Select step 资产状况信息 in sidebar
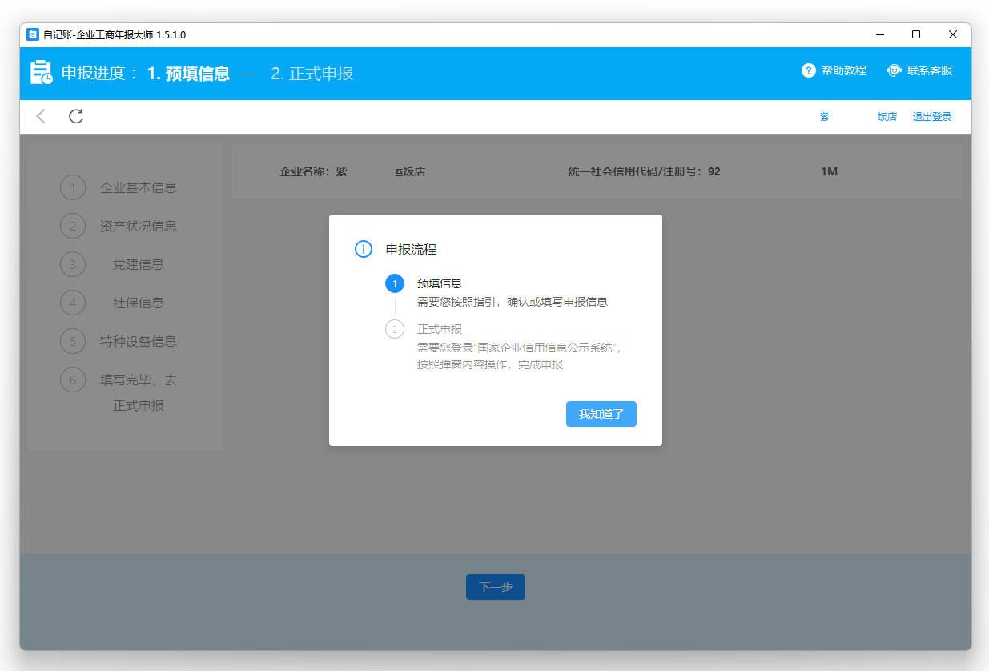The height and width of the screenshot is (671, 989). pyautogui.click(x=138, y=227)
